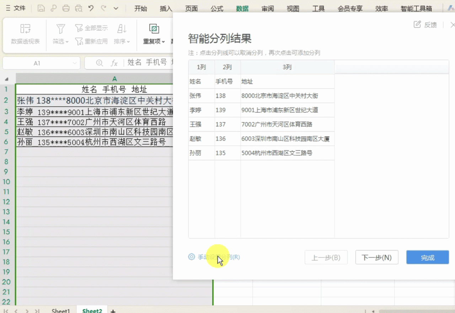
Task: Switch to the 审阅 ribbon tab
Action: point(268,9)
